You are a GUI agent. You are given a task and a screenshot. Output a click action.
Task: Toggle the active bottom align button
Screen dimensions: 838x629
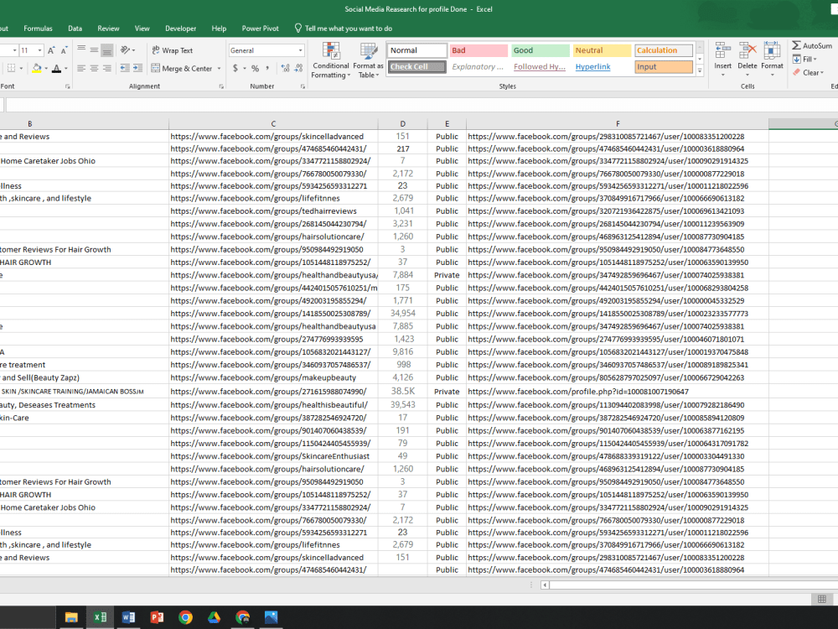click(107, 49)
